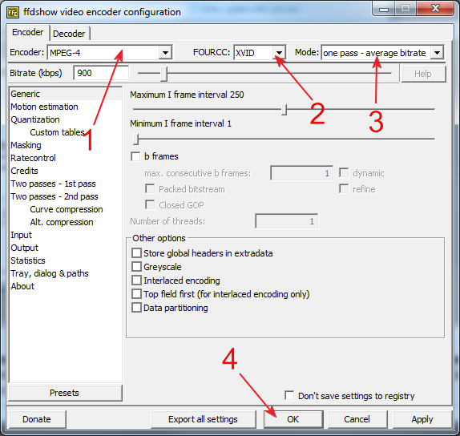Viewport: 460px width, 436px height.
Task: Enable Interlaced encoding checkbox
Action: (x=136, y=281)
